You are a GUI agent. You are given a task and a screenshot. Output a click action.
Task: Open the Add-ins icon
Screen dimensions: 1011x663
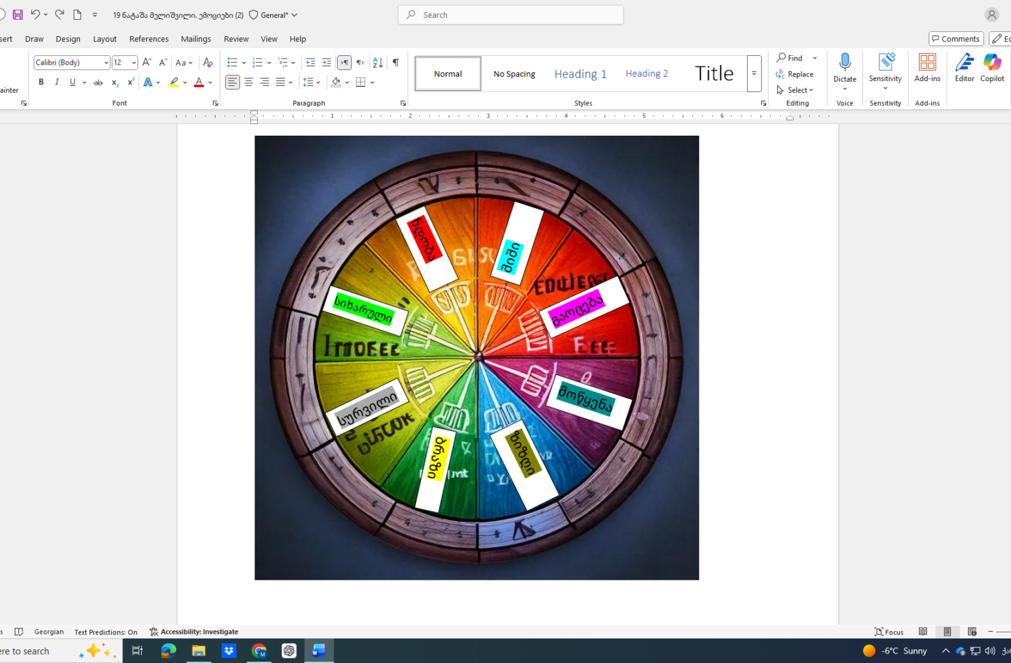click(927, 64)
